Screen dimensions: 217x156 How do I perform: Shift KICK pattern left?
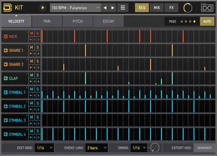pyautogui.click(x=35, y=39)
